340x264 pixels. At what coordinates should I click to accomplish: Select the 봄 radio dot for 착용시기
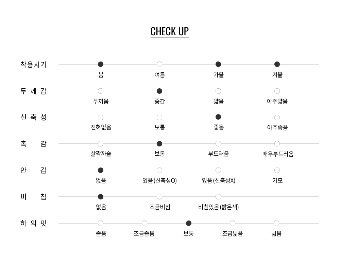101,64
